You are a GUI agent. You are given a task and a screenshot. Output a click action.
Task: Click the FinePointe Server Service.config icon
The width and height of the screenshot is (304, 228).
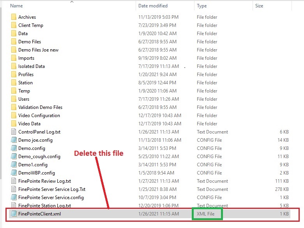click(x=14, y=197)
